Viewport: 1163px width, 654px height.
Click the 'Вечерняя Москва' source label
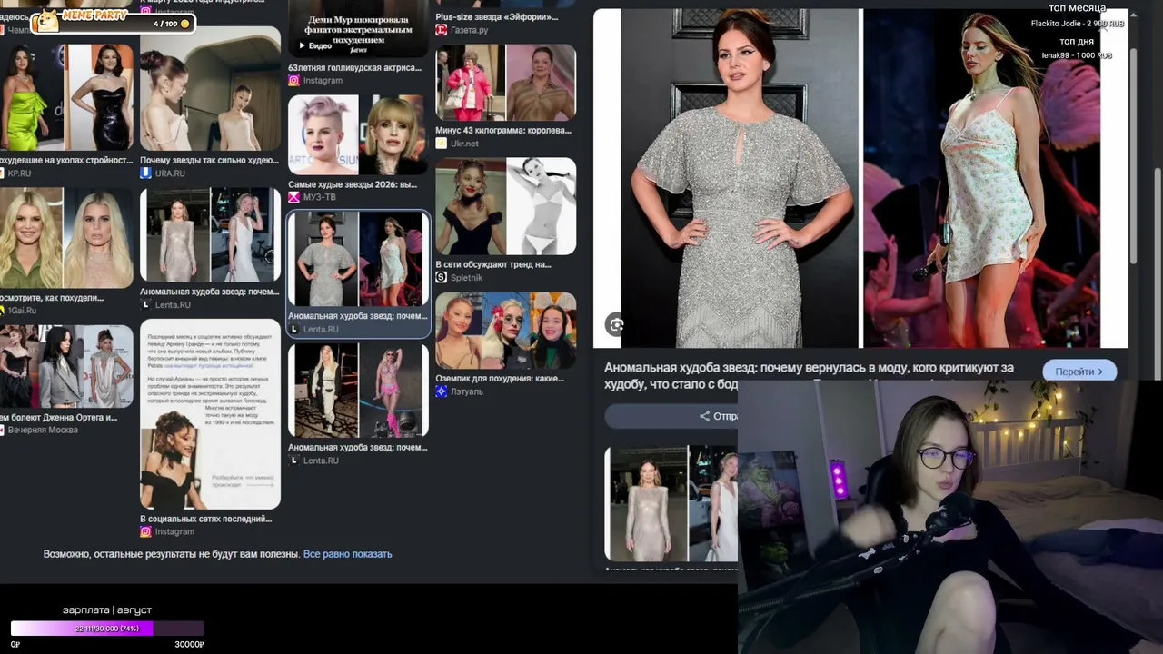tap(43, 430)
